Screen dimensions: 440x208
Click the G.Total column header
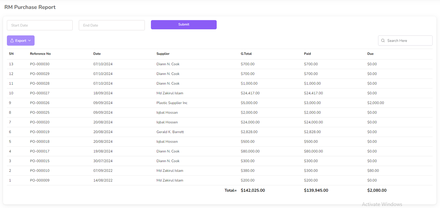246,54
